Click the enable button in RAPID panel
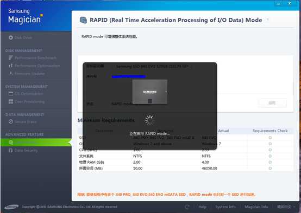 click(x=272, y=103)
